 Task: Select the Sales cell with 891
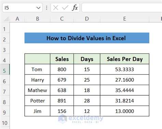pos(62,101)
